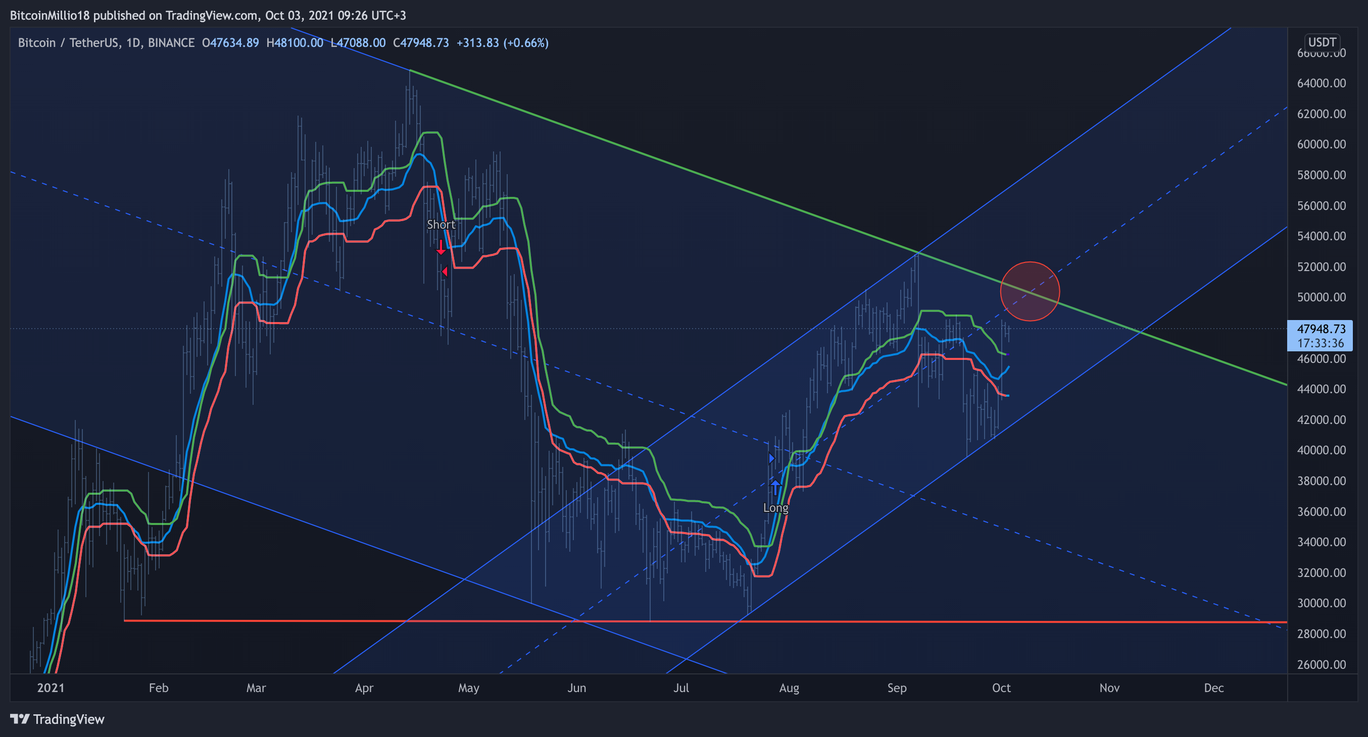Image resolution: width=1368 pixels, height=737 pixels.
Task: Click the 'Long' signal label
Action: point(775,508)
